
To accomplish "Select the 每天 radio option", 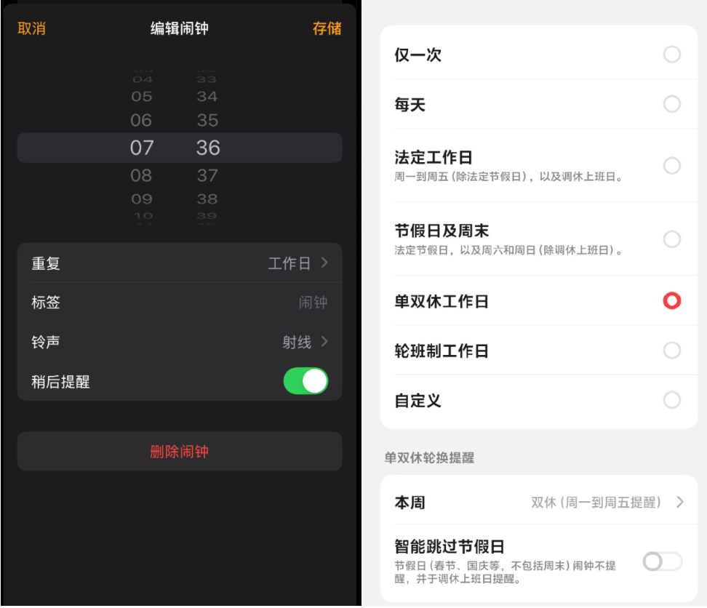I will (x=672, y=104).
